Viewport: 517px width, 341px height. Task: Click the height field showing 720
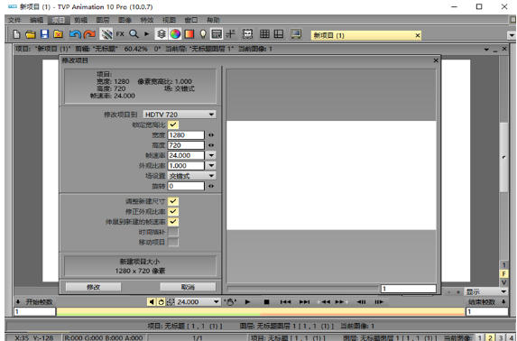tap(186, 145)
